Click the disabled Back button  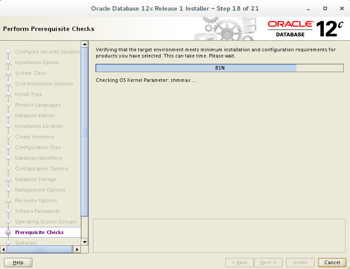coord(240,262)
